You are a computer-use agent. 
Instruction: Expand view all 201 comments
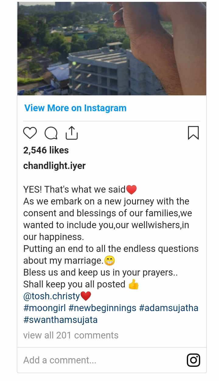click(x=71, y=335)
